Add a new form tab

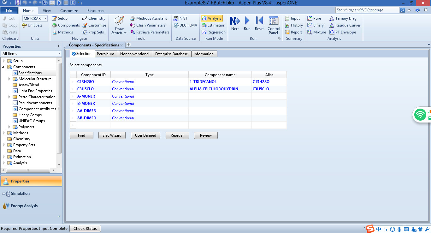pos(128,45)
